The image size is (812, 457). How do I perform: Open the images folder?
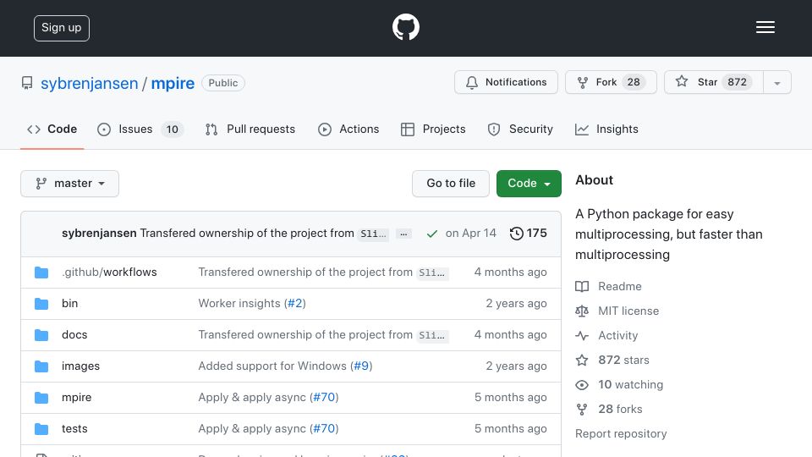click(81, 366)
